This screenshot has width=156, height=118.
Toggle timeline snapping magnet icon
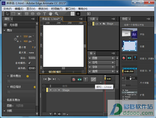pos(55,114)
